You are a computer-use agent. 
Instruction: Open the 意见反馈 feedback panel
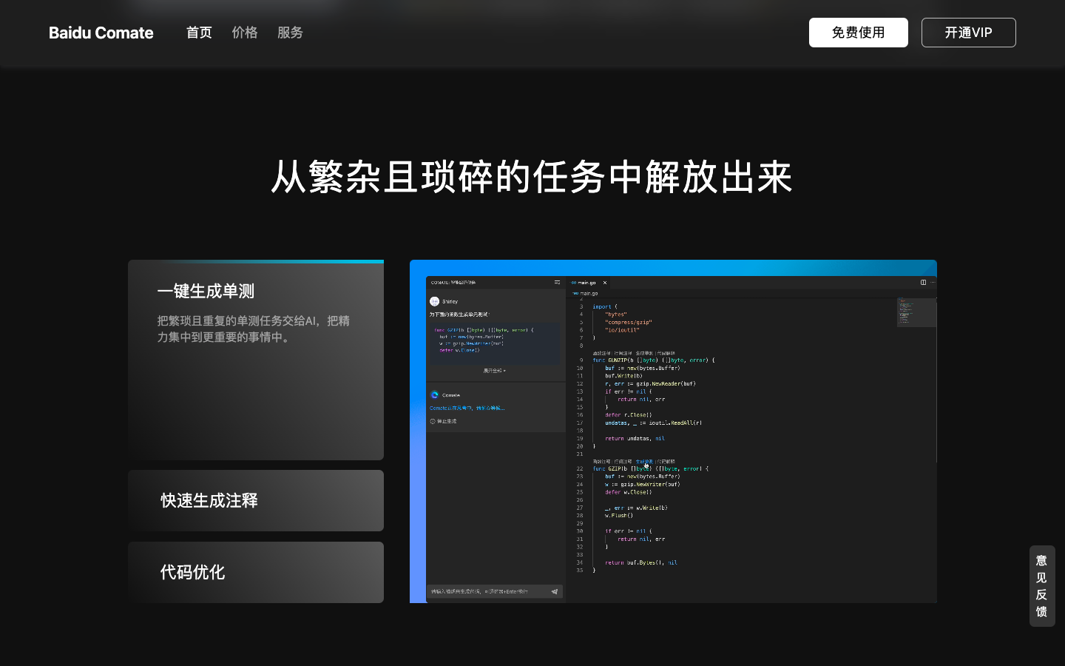point(1041,586)
